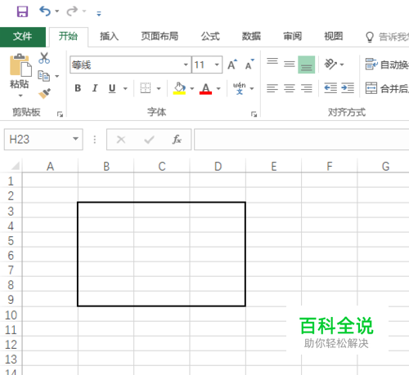Open the 审阅 tab

point(292,36)
